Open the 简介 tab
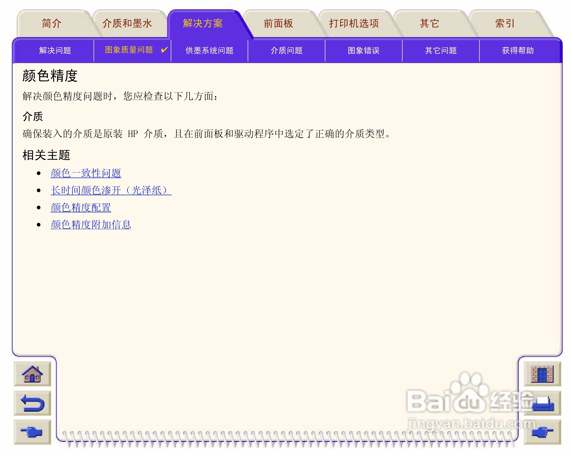 52,23
